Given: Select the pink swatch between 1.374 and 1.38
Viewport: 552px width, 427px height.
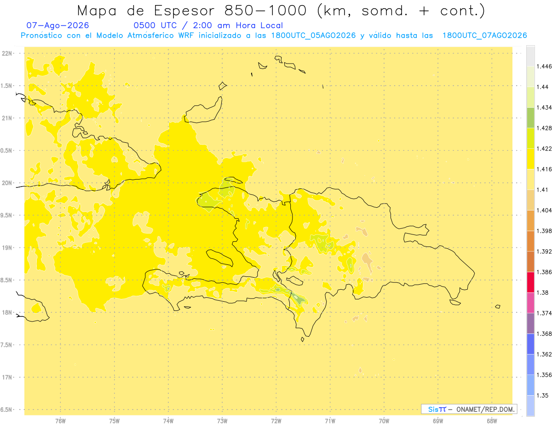Looking at the screenshot, I should coord(530,303).
